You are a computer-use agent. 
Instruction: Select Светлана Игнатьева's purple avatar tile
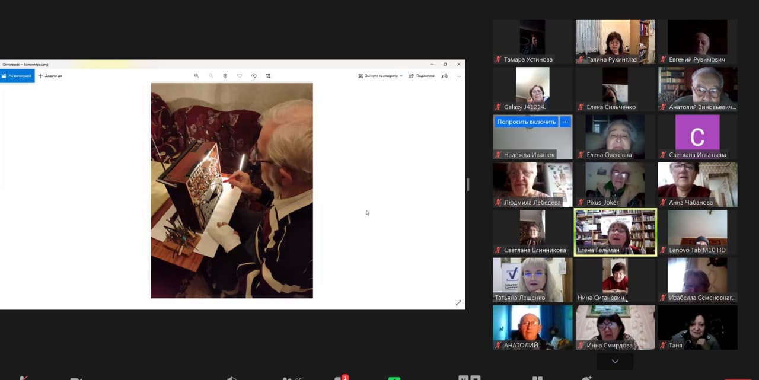[x=697, y=137]
